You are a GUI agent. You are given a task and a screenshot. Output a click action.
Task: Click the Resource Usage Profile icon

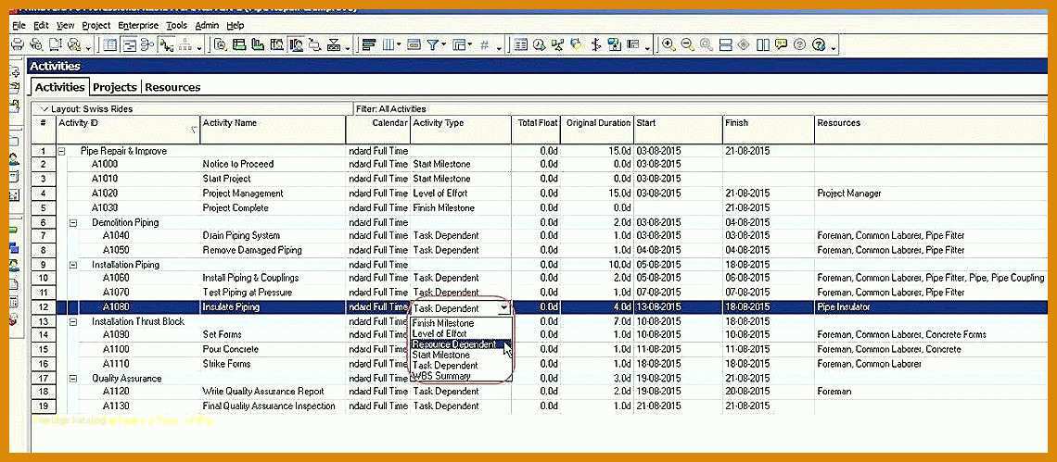(295, 44)
